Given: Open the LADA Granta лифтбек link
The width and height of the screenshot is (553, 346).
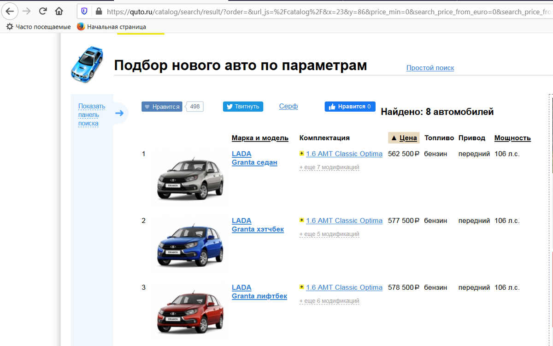Looking at the screenshot, I should (x=259, y=292).
